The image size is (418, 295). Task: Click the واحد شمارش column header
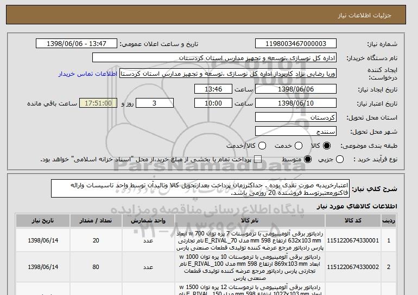(x=148, y=221)
